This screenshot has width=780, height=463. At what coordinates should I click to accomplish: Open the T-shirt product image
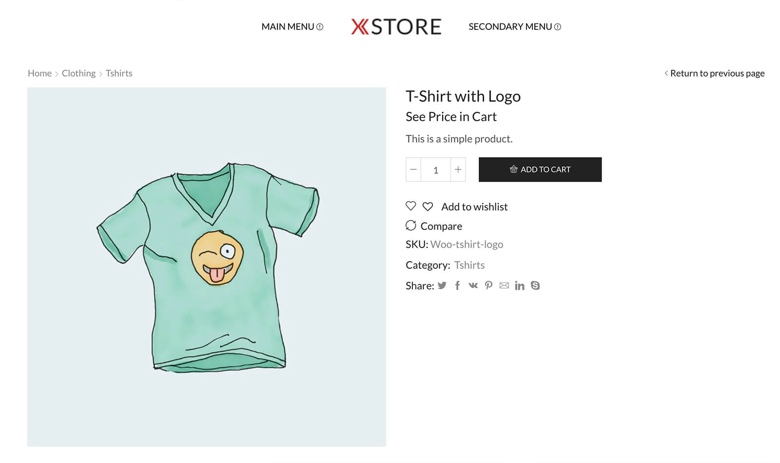click(207, 267)
